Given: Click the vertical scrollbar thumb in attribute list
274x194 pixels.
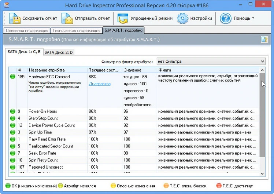Looking at the screenshot, I should [x=262, y=115].
